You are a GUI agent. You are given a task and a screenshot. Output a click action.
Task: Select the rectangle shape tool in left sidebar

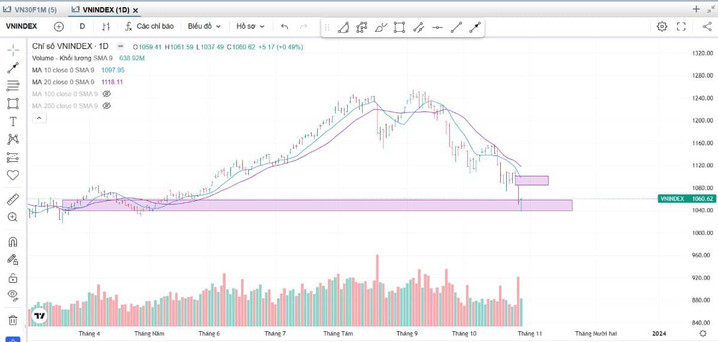click(x=13, y=103)
